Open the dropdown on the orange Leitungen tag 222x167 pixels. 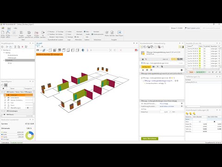[x=62, y=54]
